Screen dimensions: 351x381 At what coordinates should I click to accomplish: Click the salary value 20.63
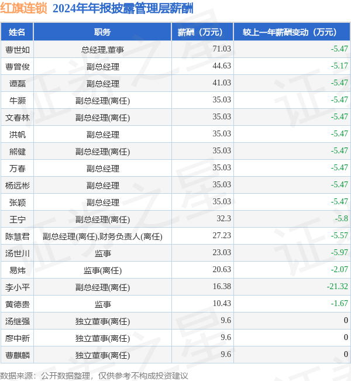point(222,269)
